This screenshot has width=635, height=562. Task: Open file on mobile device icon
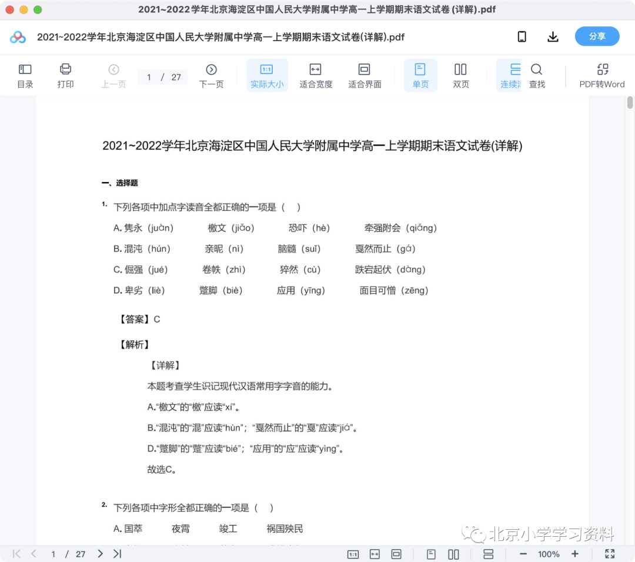pos(522,36)
